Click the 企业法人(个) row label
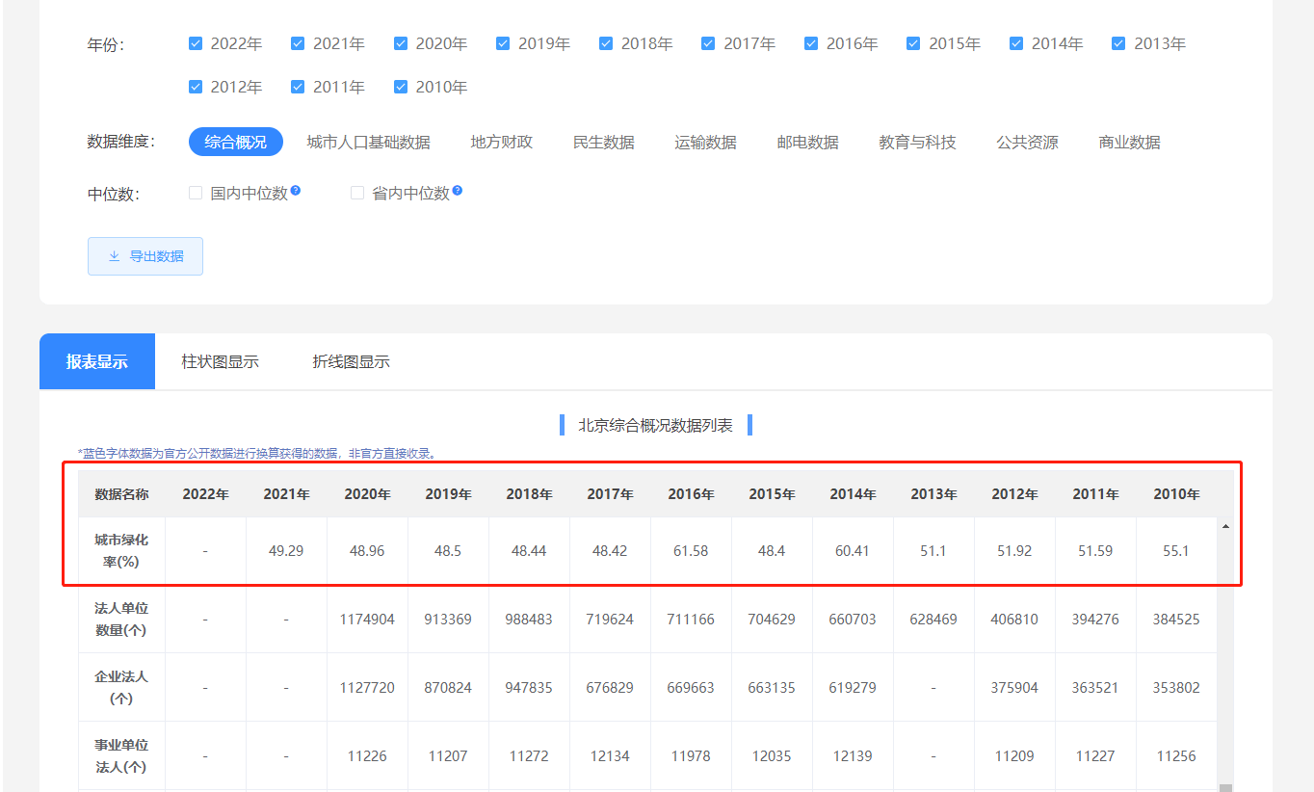Screen dimensions: 1314x792 click(x=122, y=688)
